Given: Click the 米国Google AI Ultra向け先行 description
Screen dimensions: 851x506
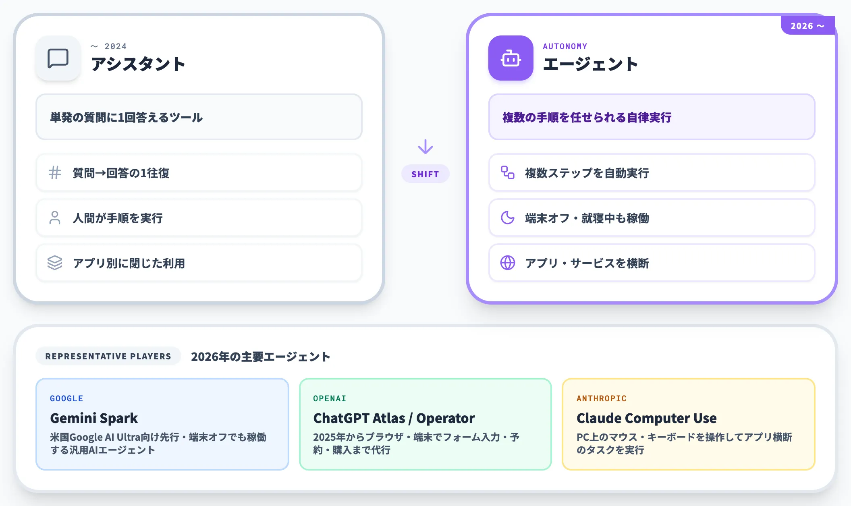Looking at the screenshot, I should click(158, 444).
